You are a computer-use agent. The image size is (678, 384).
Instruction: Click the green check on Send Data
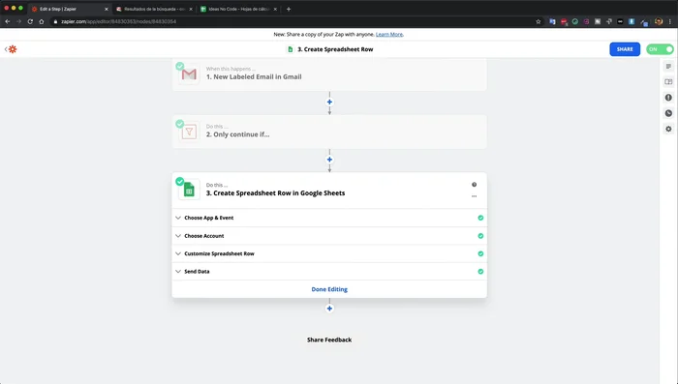(480, 272)
